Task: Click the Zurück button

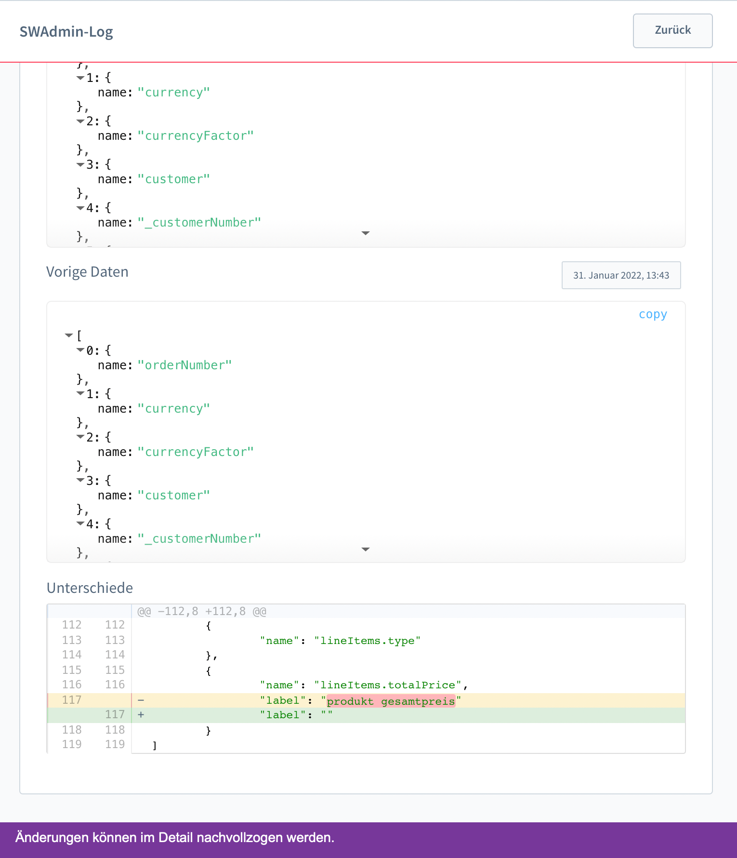Action: click(x=672, y=30)
